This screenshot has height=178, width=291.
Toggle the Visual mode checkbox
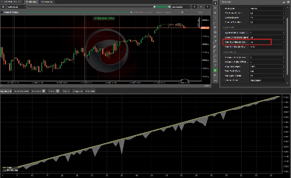(2, 12)
